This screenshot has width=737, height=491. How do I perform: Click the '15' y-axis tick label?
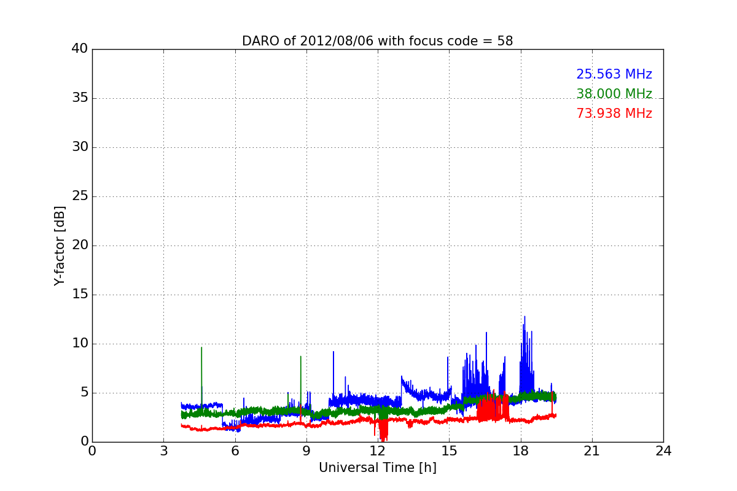click(x=80, y=295)
